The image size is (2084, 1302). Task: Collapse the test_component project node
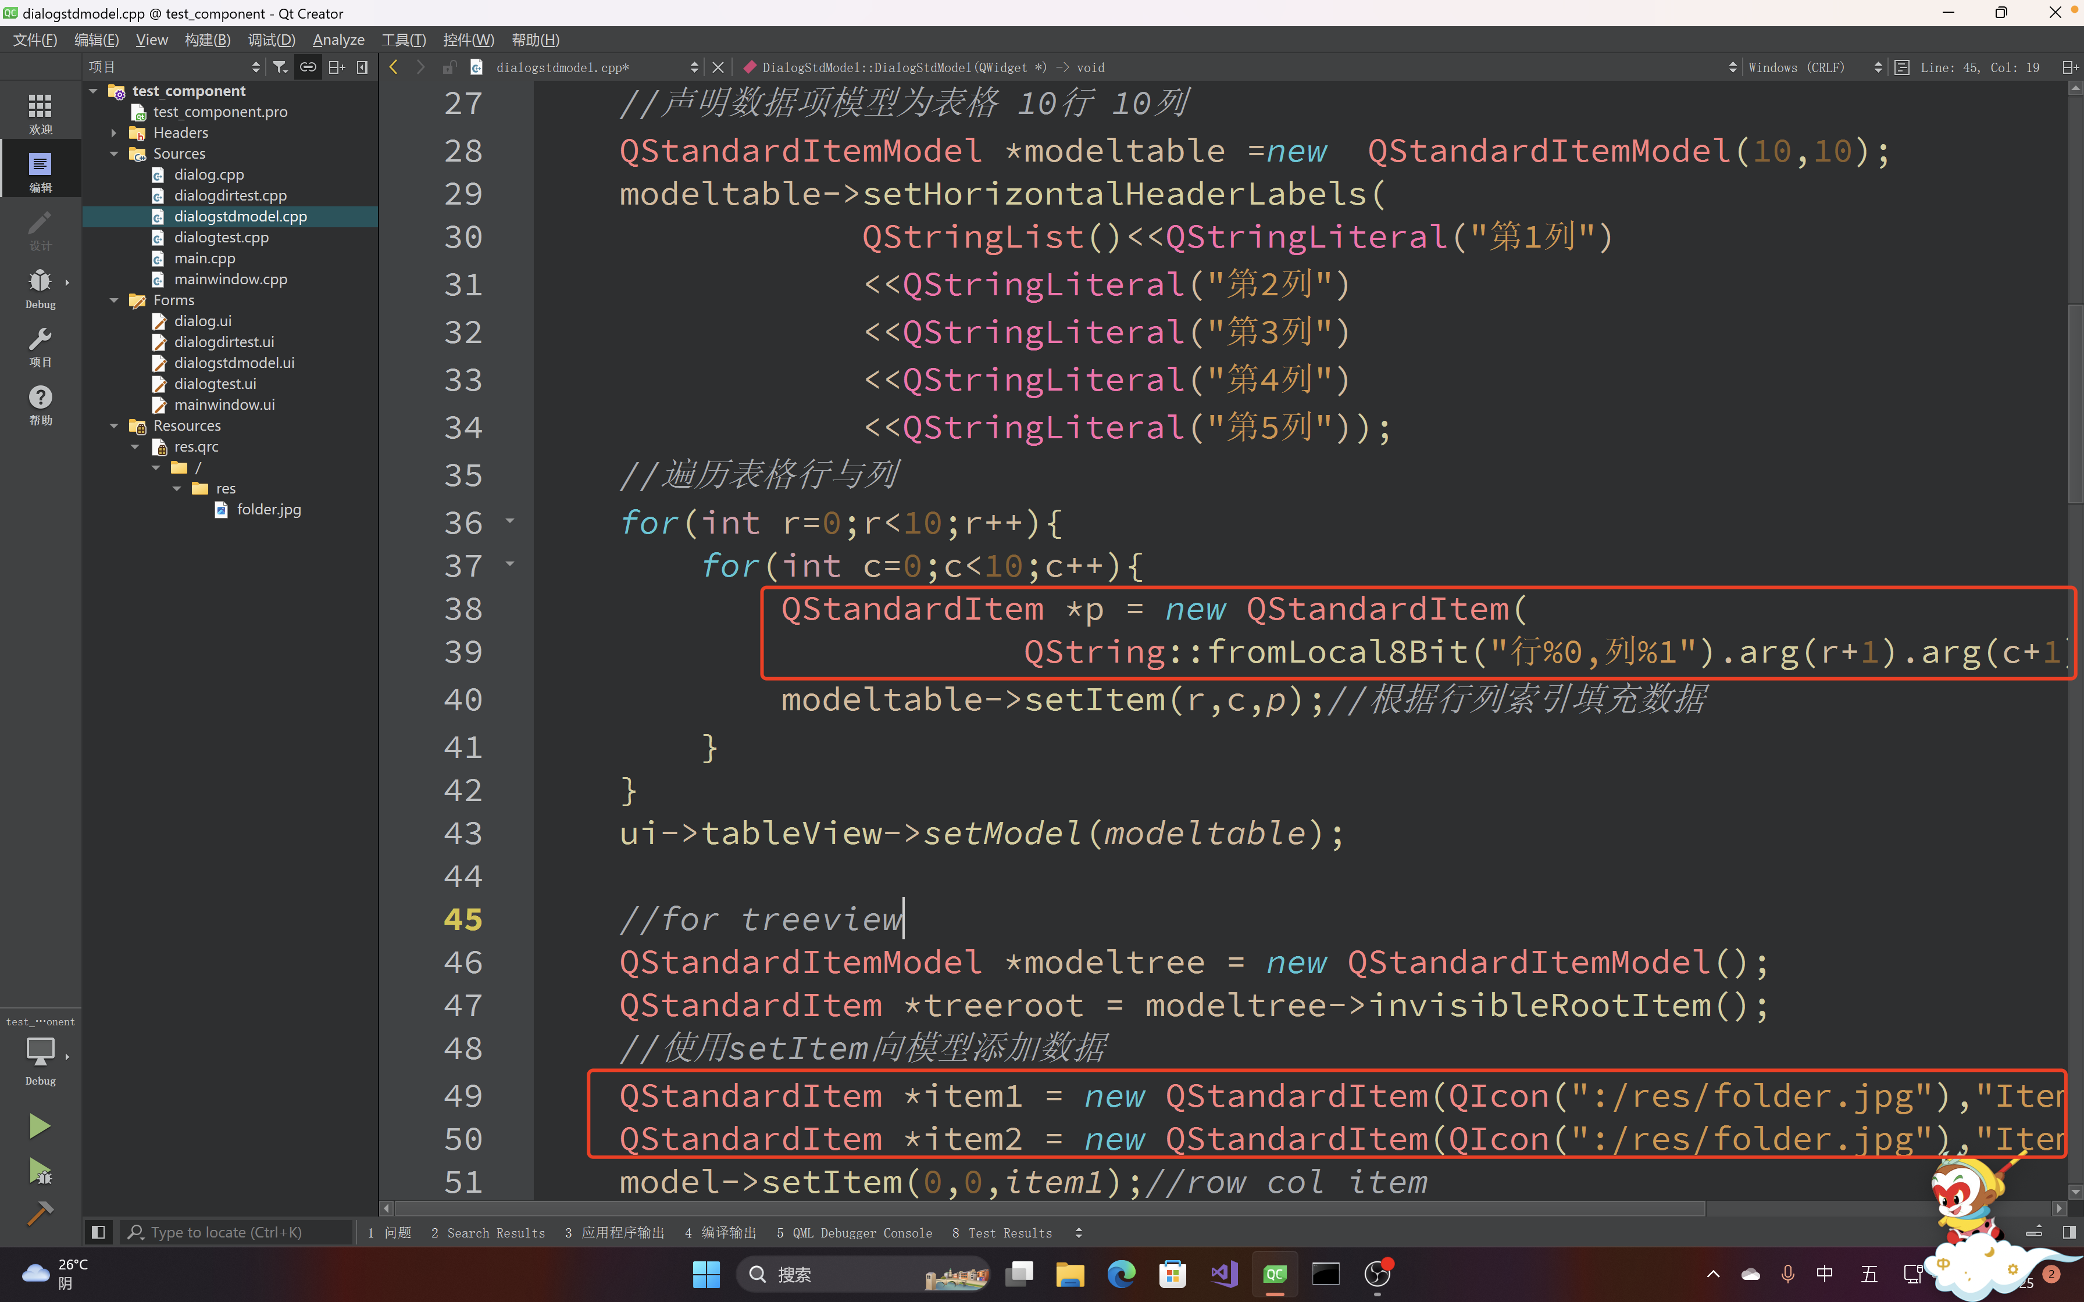click(93, 91)
